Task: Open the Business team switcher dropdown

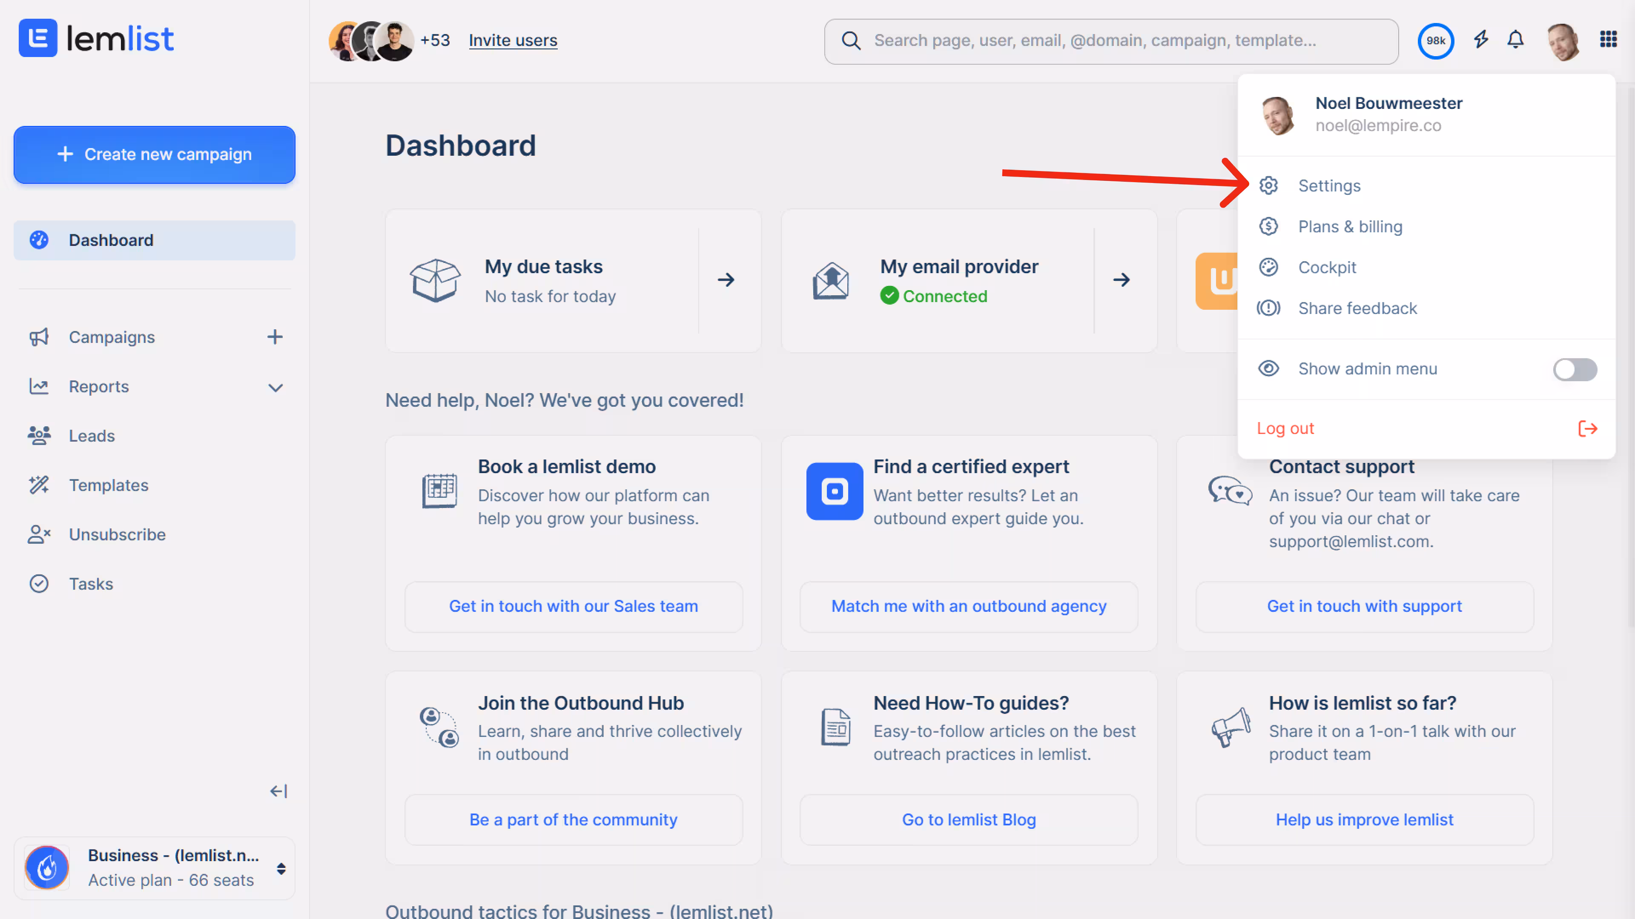Action: 281,868
